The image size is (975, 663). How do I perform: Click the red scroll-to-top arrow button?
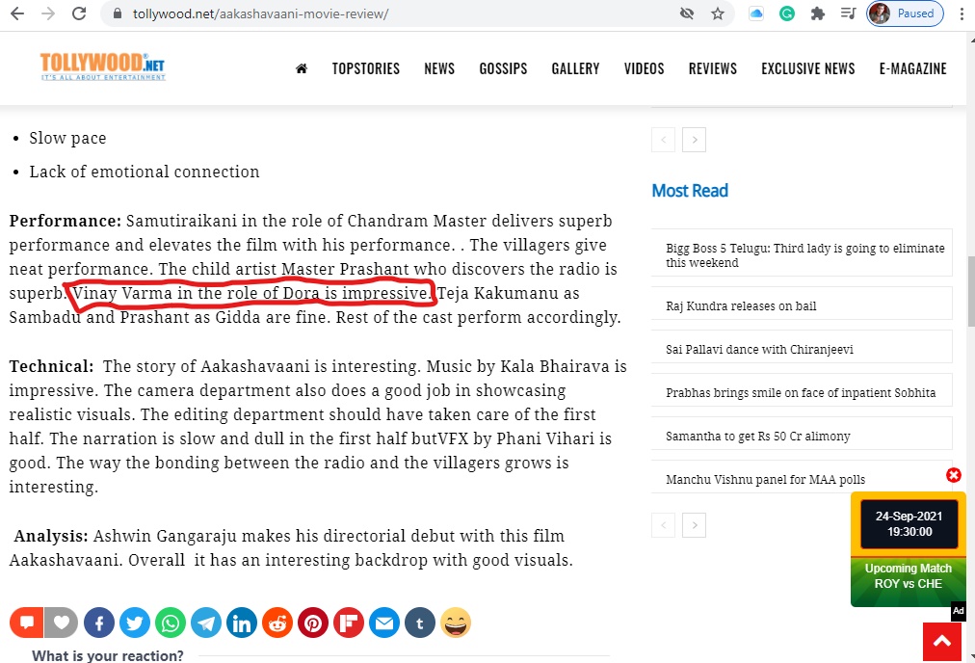pos(942,641)
